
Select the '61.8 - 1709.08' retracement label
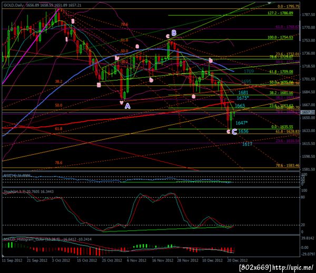click(281, 72)
